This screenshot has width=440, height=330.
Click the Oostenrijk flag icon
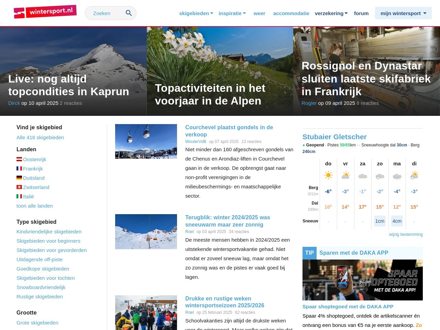(x=19, y=159)
